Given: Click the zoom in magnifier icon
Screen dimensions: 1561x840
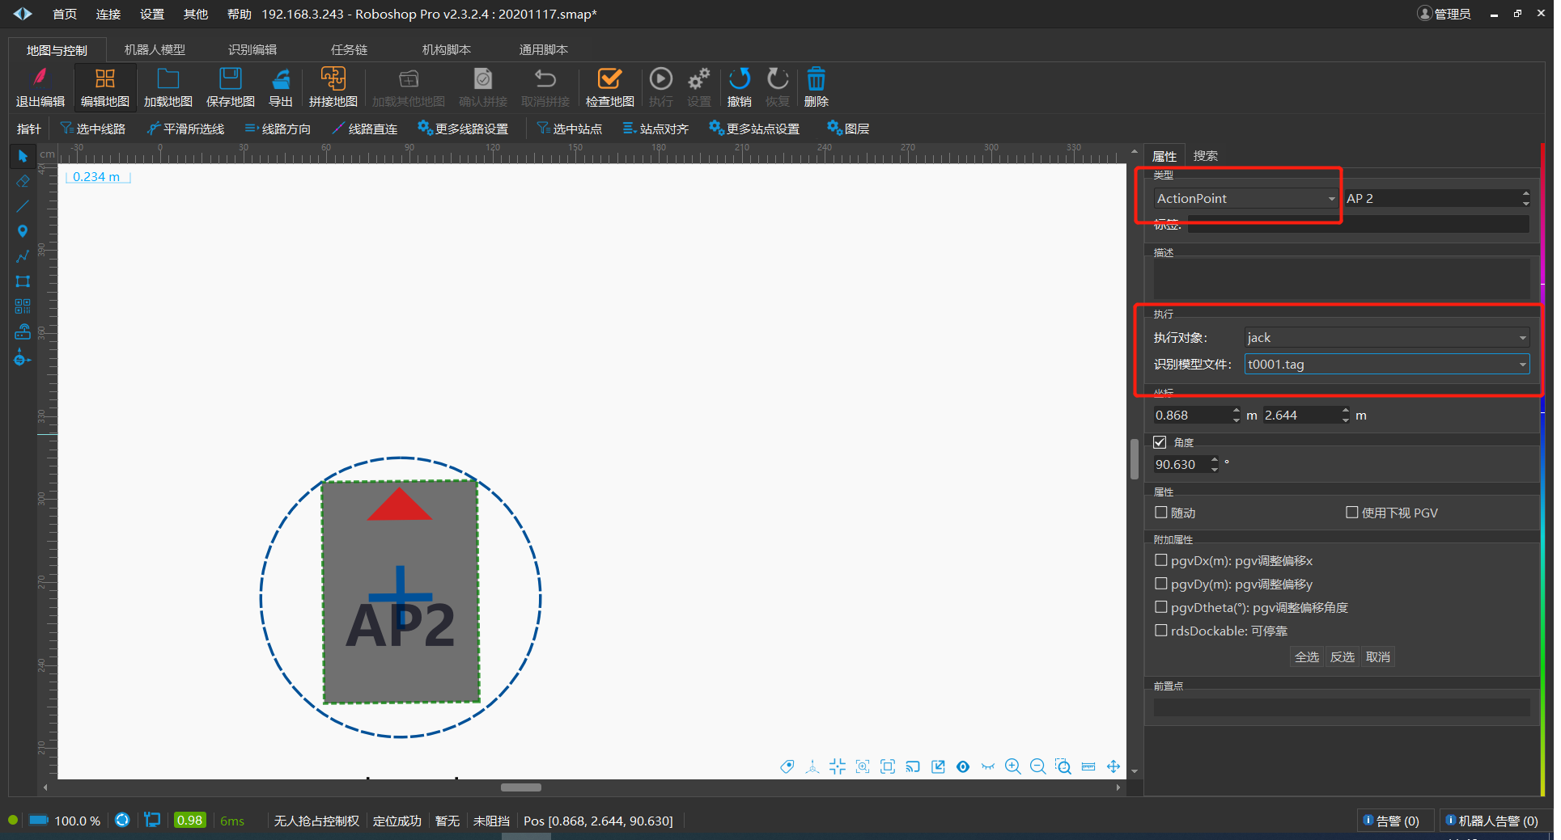Looking at the screenshot, I should tap(1012, 766).
